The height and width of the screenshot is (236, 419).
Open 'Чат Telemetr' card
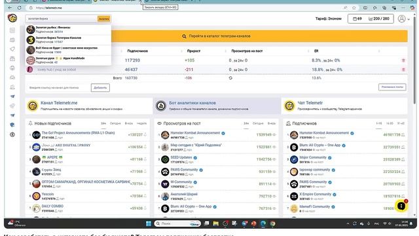[x=345, y=106]
